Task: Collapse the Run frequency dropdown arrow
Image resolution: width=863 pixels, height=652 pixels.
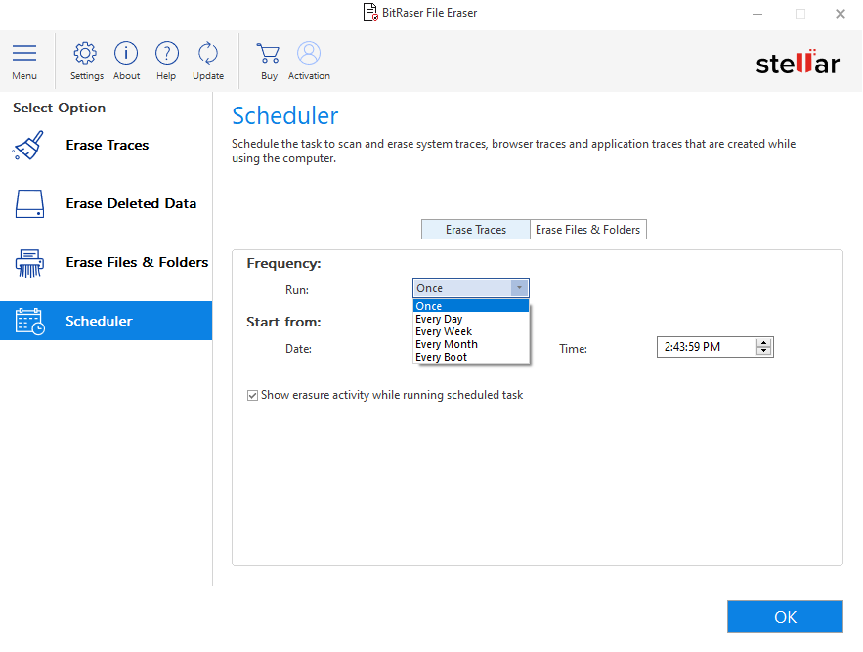Action: (519, 288)
